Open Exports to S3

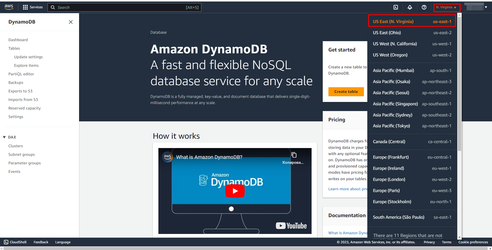[x=20, y=91]
